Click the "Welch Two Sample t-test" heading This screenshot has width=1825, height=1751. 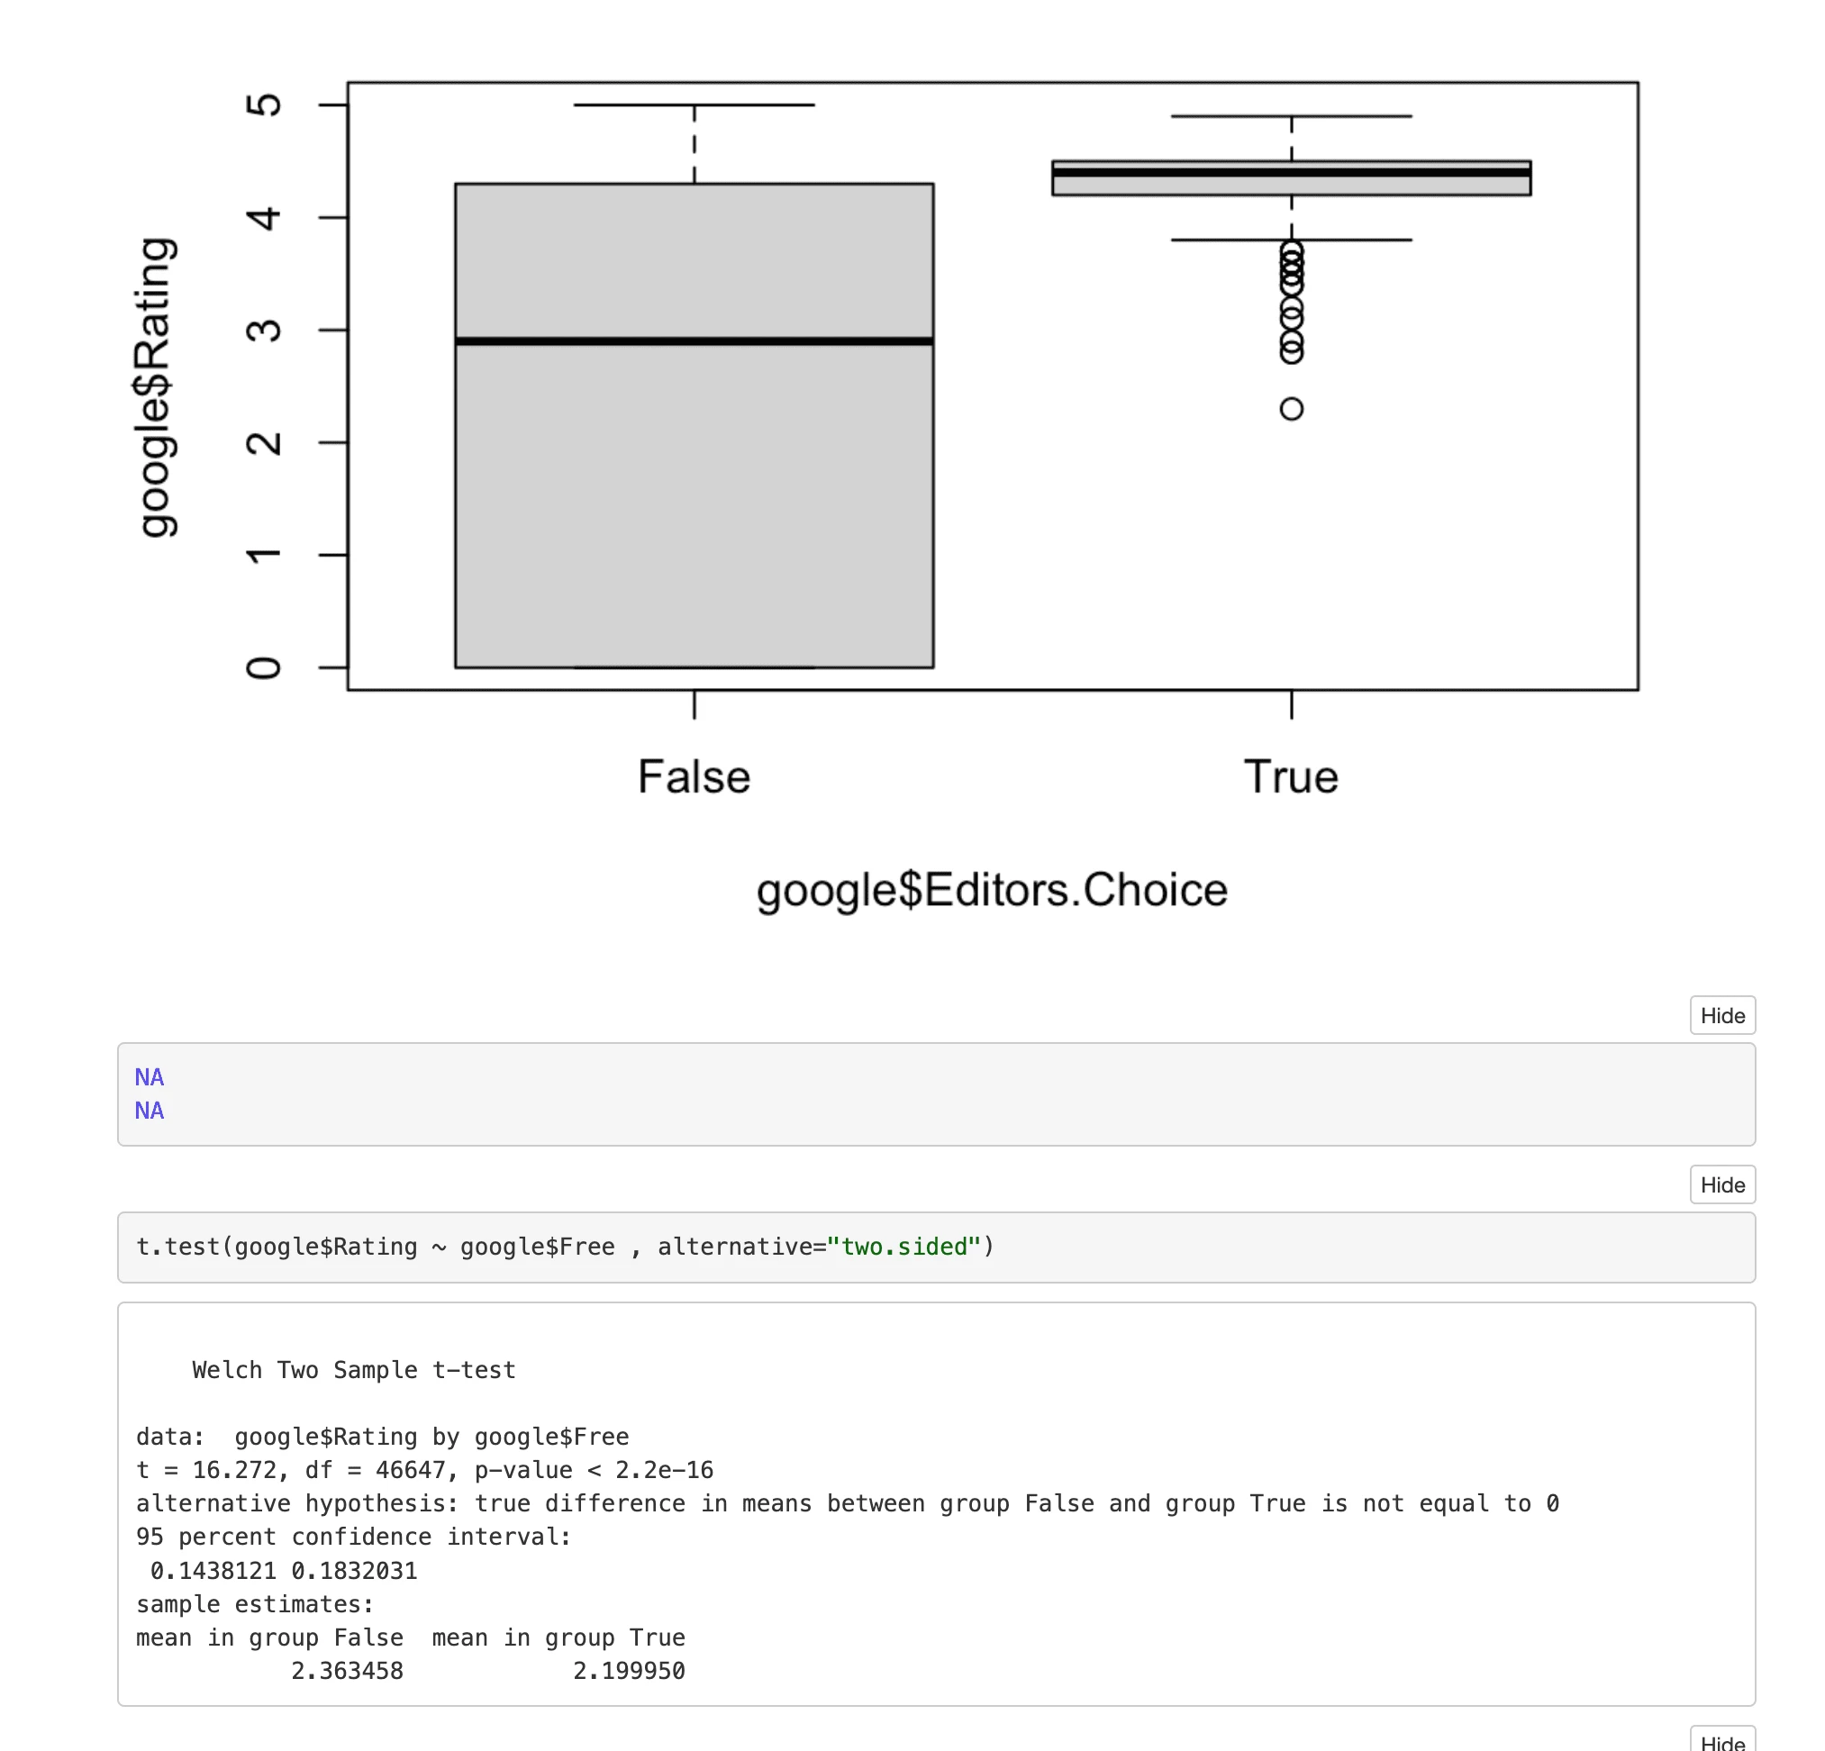(353, 1370)
